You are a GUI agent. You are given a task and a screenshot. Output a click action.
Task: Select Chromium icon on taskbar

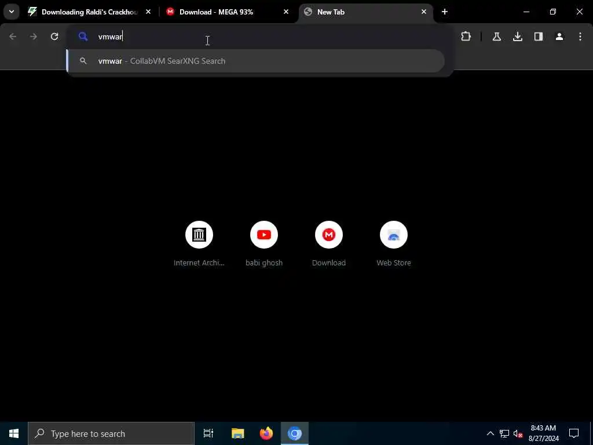click(x=295, y=433)
